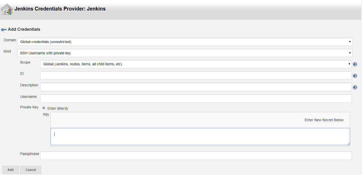Screen dimensions: 362x175
Task: Open help for the Scope field
Action: pos(355,64)
